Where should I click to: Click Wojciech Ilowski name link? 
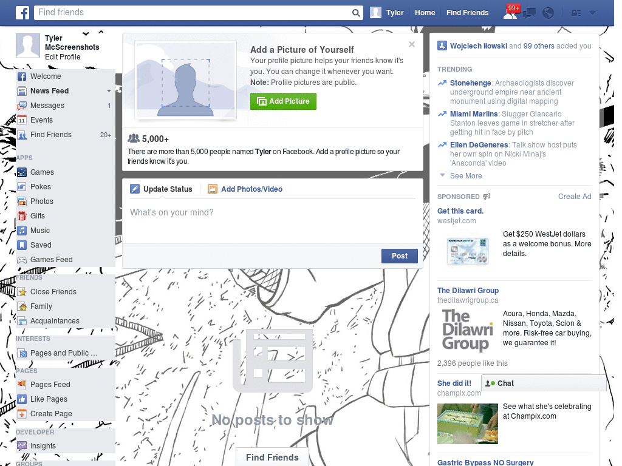[479, 46]
